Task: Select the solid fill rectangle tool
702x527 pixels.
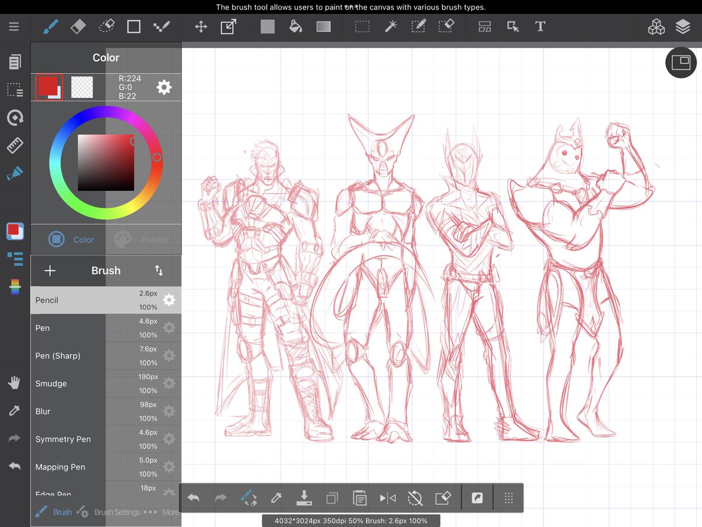Action: (x=267, y=27)
